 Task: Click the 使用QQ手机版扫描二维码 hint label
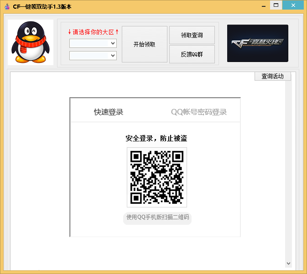[157, 217]
